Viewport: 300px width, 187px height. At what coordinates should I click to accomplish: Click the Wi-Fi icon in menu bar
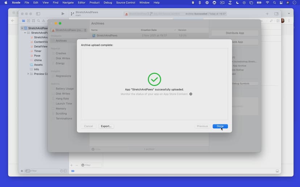[267, 3]
